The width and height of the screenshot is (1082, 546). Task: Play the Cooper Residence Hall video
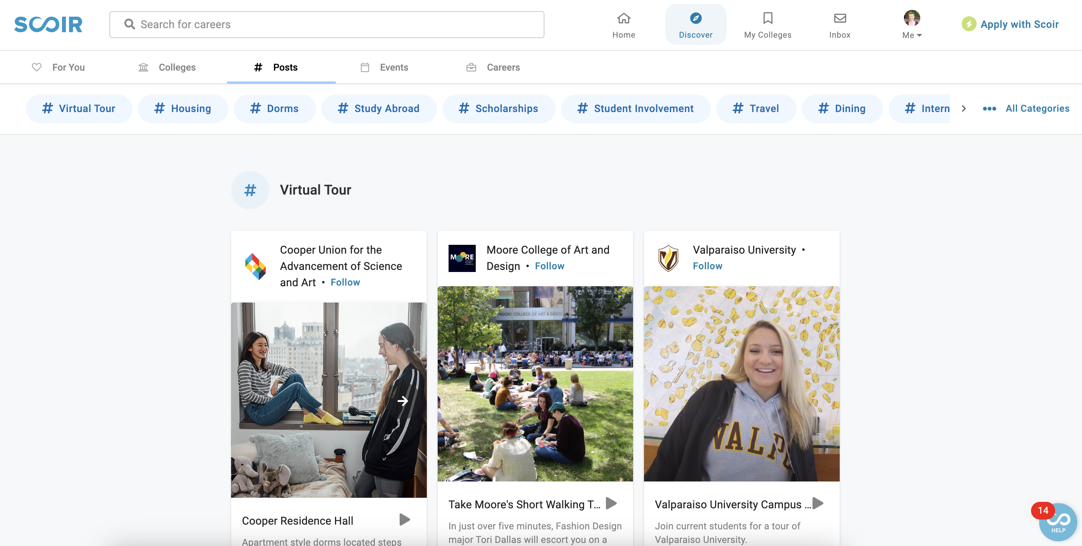pos(404,520)
